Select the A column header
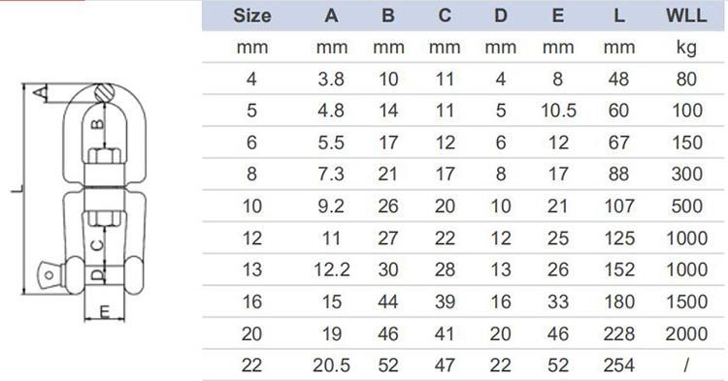The image size is (728, 381). click(x=331, y=16)
